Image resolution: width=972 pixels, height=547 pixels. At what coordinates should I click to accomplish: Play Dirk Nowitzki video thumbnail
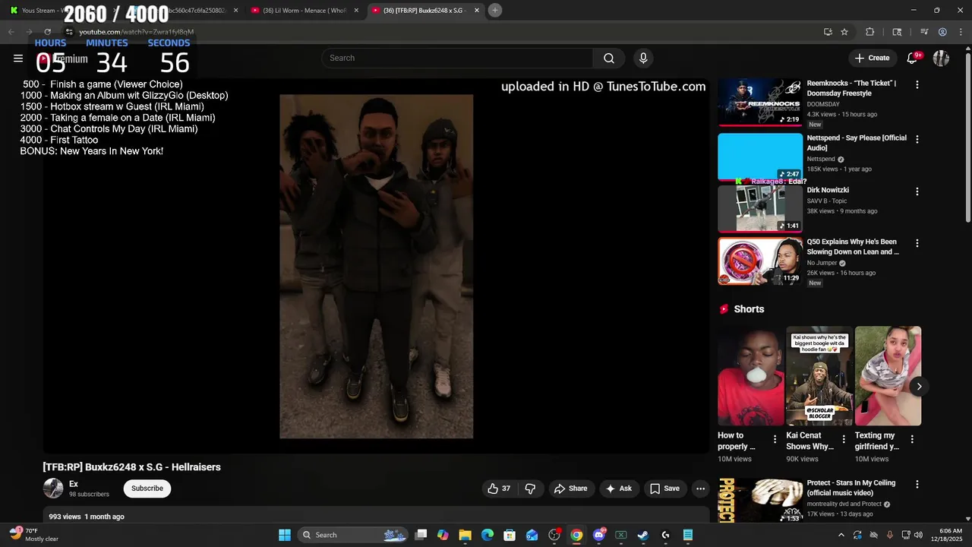tap(759, 209)
